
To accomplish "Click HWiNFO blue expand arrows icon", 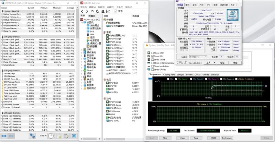I will pos(4,136).
